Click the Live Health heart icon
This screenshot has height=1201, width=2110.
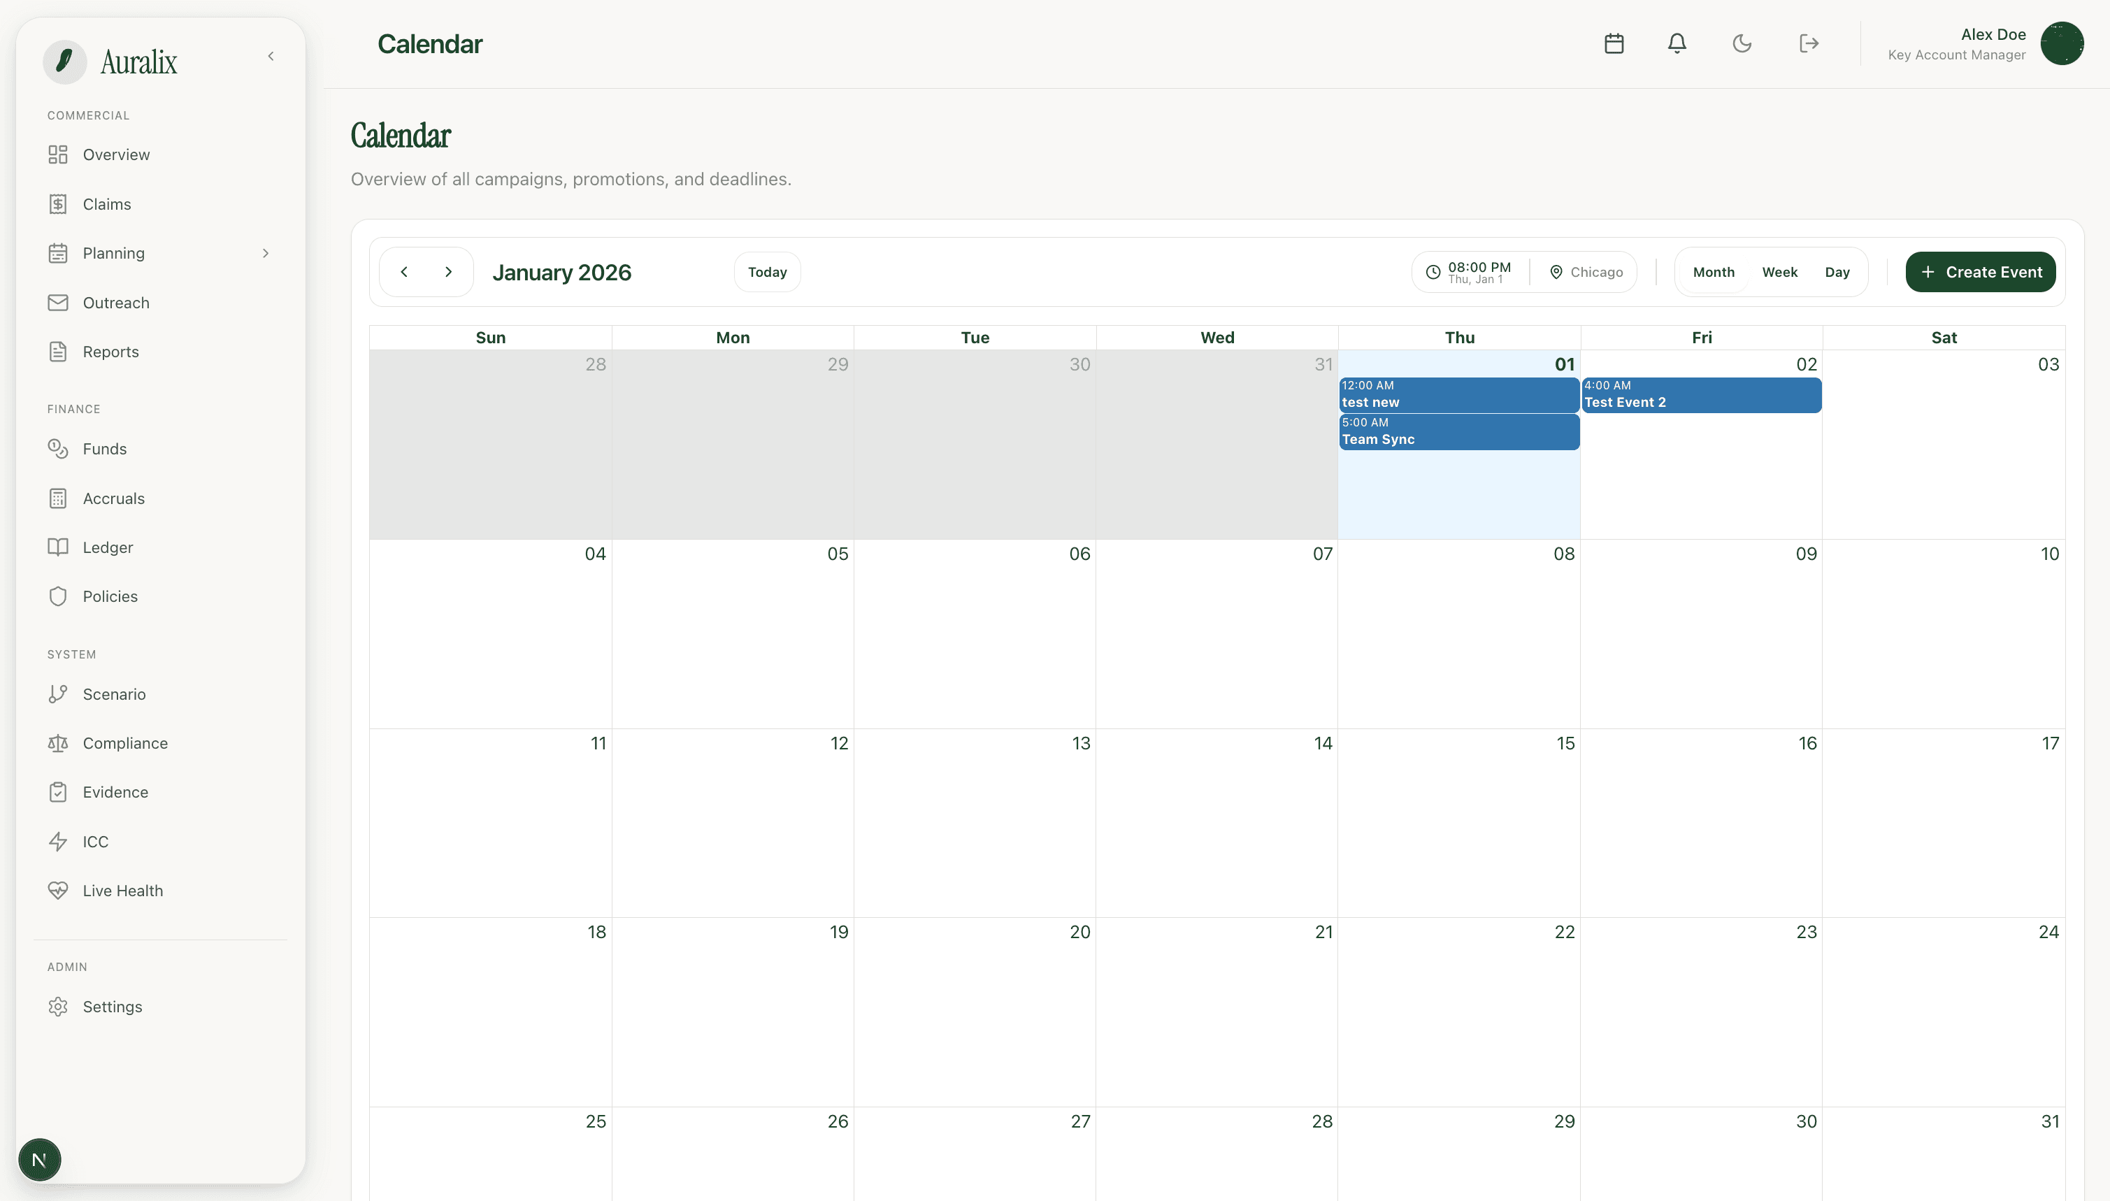tap(57, 890)
